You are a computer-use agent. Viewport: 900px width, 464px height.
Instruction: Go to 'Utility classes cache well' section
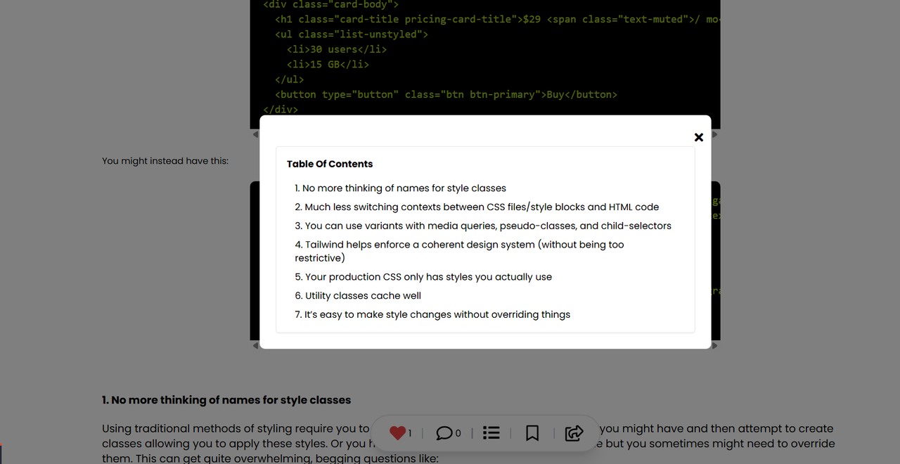(x=358, y=296)
